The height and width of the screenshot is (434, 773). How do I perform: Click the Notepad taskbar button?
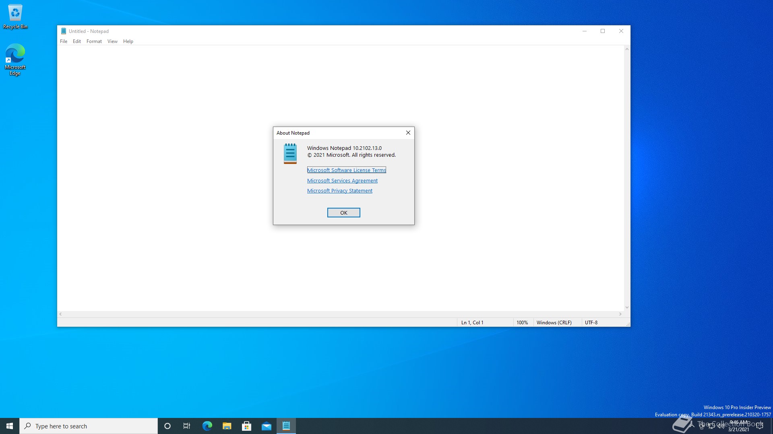[286, 426]
